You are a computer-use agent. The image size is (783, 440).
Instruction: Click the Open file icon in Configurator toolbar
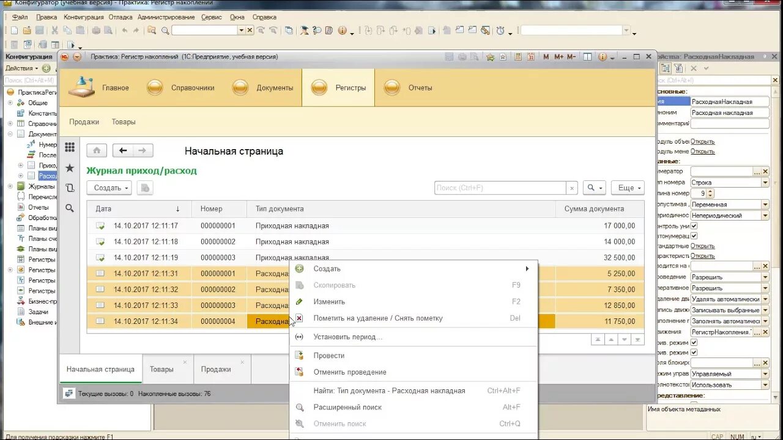[x=28, y=30]
